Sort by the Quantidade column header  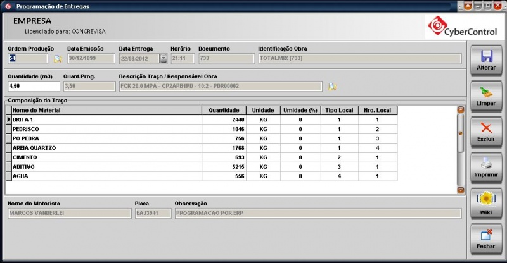tap(224, 110)
